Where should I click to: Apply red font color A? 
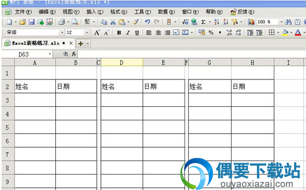click(x=298, y=33)
